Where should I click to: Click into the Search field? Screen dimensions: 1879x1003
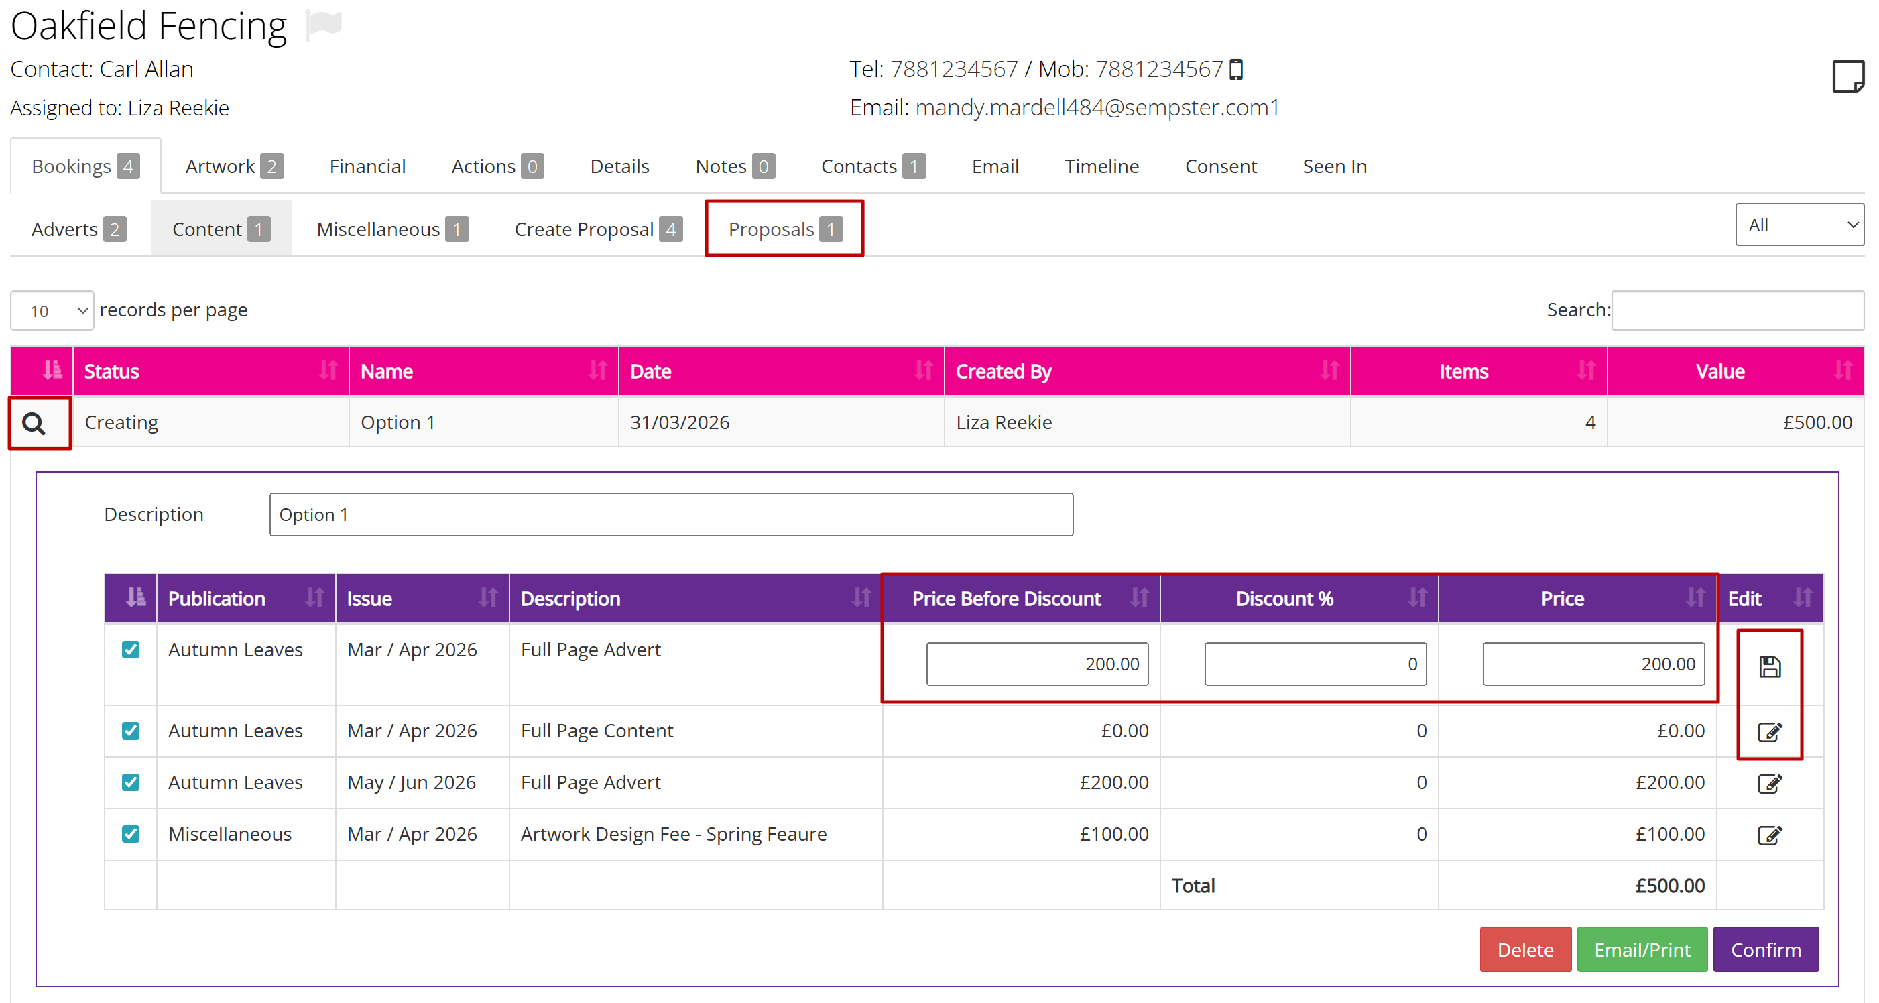coord(1738,310)
